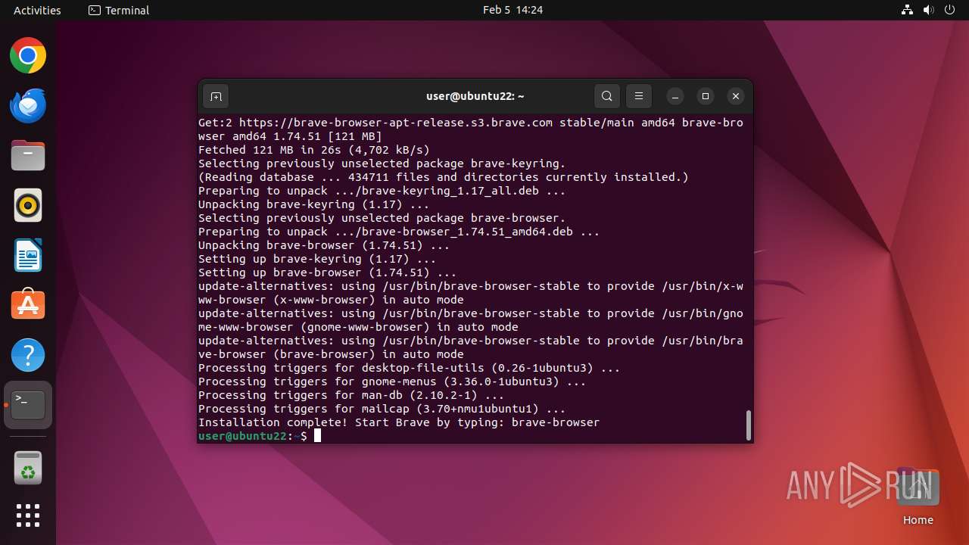Image resolution: width=969 pixels, height=545 pixels.
Task: Click the terminal scrollbar handle
Action: click(748, 425)
